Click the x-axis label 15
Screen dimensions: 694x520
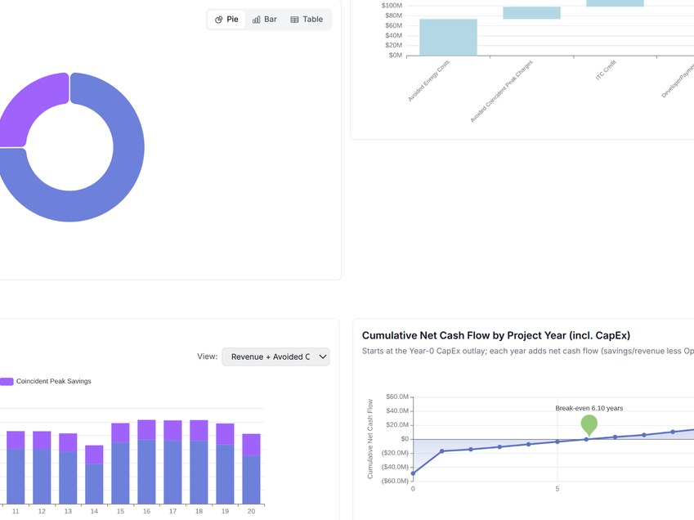(x=120, y=511)
